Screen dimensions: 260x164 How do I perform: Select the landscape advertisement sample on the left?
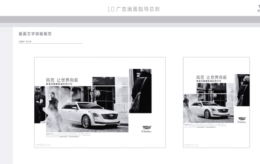click(x=100, y=102)
